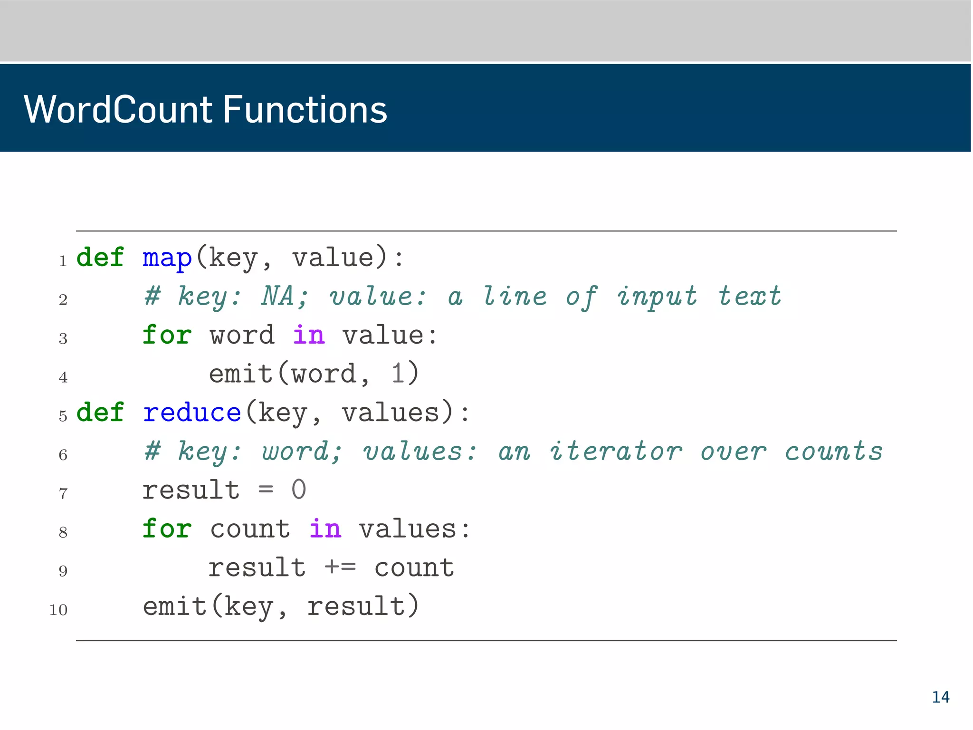Viewport: 973px width, 730px height.
Task: Click the line 'emit(key, result)'
Action: point(281,607)
